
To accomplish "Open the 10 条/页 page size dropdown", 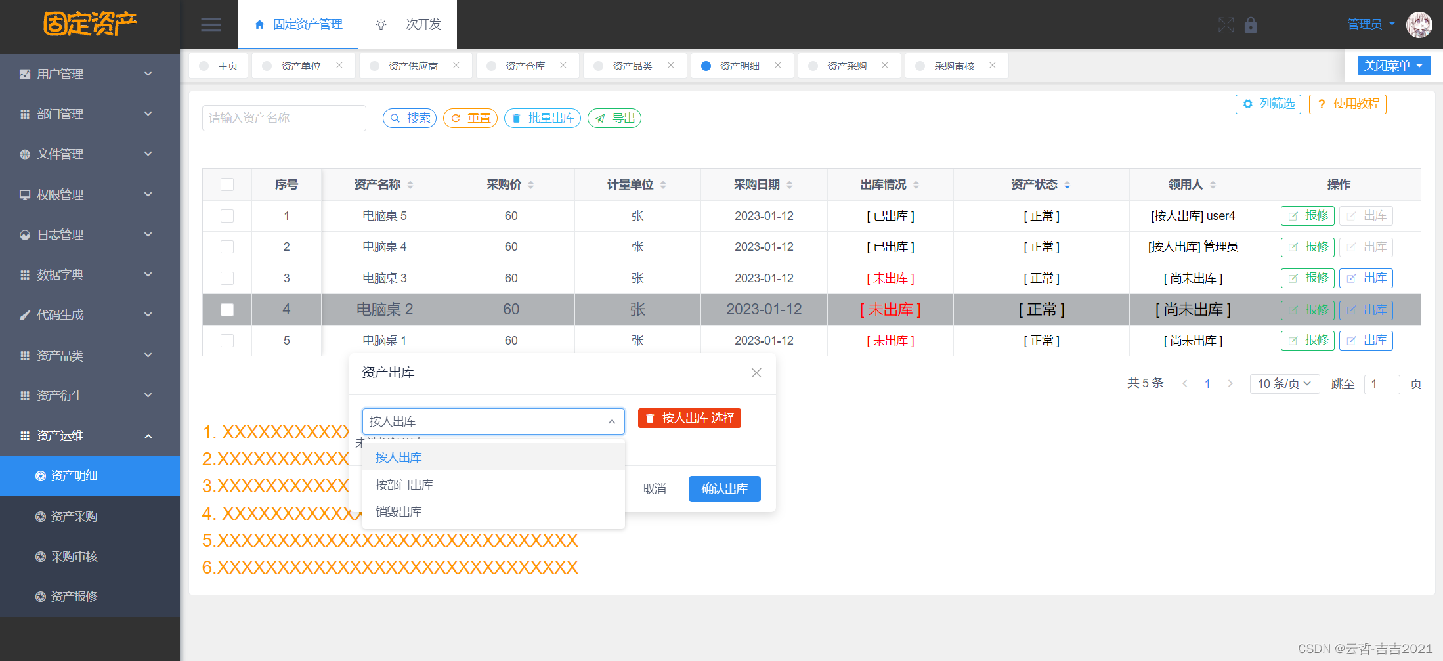I will click(1284, 384).
